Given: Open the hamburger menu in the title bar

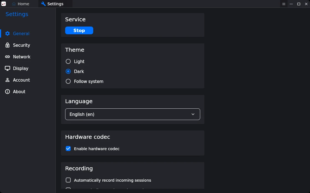Looking at the screenshot, I should pyautogui.click(x=284, y=4).
